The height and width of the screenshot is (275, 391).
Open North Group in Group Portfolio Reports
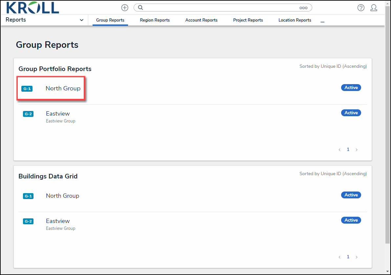coord(63,88)
